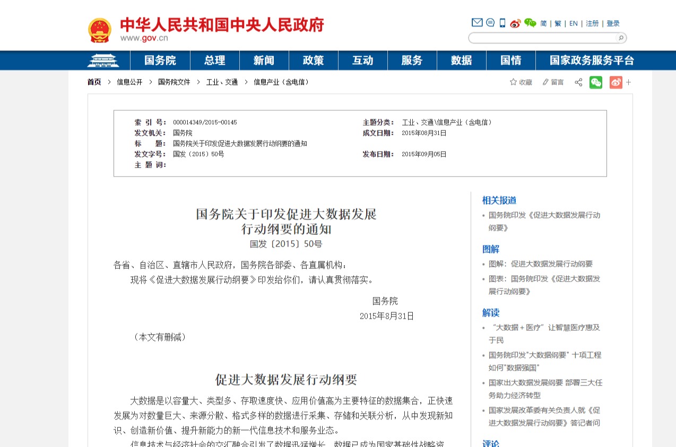
Task: Click the 注册 register link
Action: tap(592, 23)
